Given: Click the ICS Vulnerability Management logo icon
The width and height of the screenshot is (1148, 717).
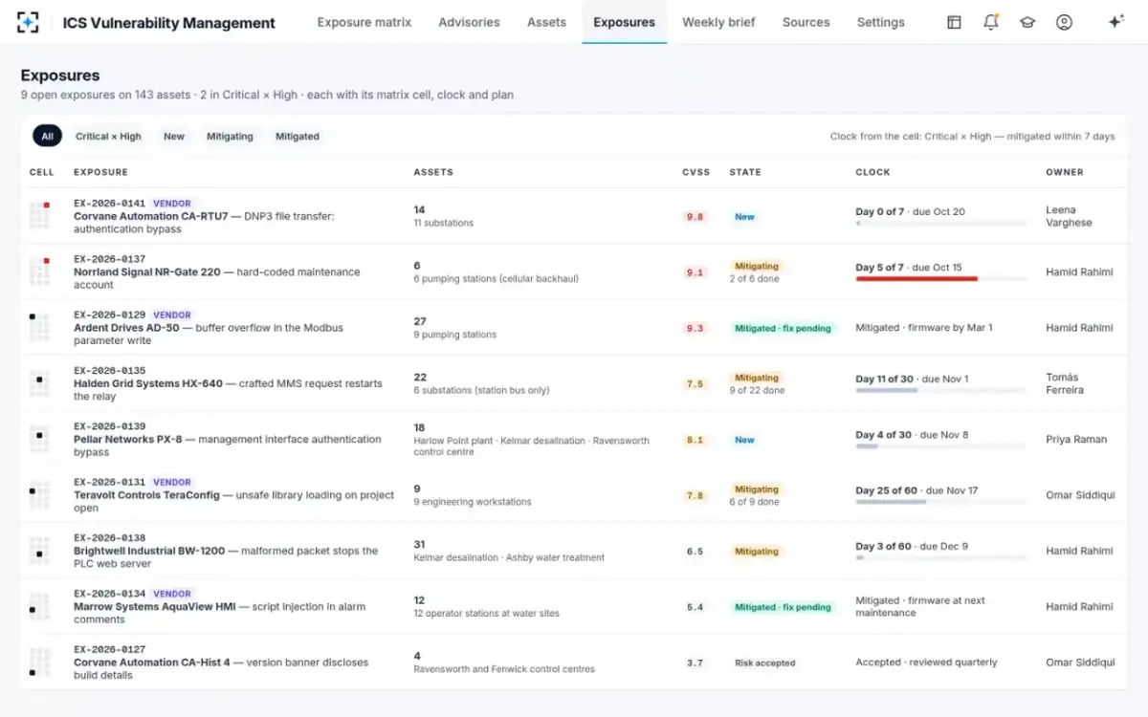Looking at the screenshot, I should 29,22.
